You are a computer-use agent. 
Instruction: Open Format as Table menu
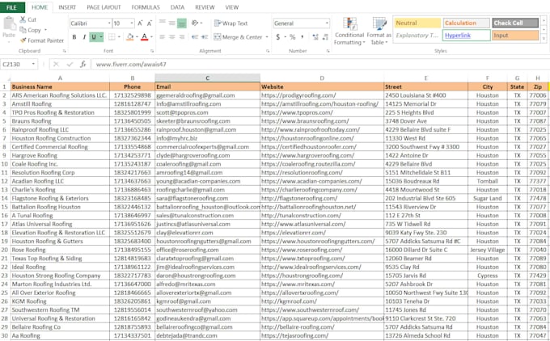[379, 32]
